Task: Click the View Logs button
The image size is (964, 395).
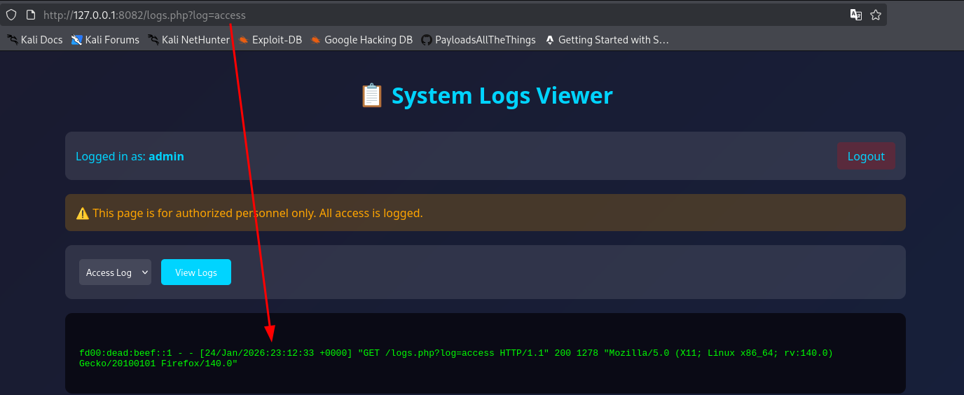Action: pos(196,272)
